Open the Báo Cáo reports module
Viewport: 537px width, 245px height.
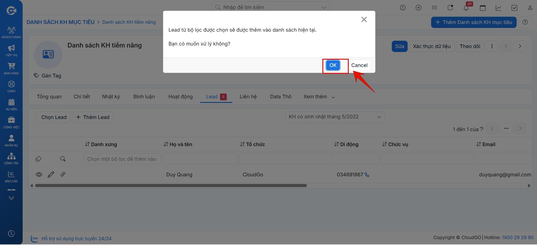(x=11, y=177)
